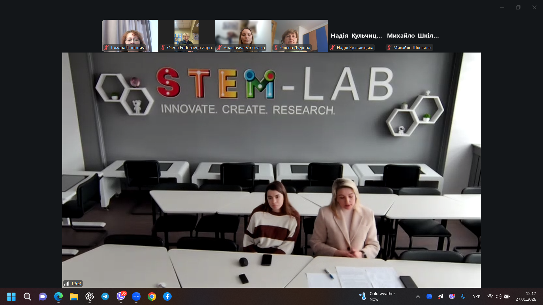Viewport: 543px width, 305px height.
Task: Open Microsoft Edge browser
Action: click(59, 297)
